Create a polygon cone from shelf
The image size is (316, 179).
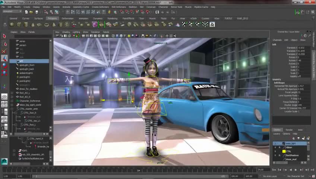[33, 25]
